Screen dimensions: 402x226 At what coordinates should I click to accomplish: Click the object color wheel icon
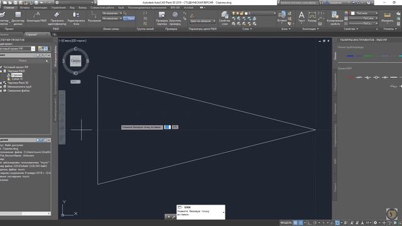click(346, 13)
